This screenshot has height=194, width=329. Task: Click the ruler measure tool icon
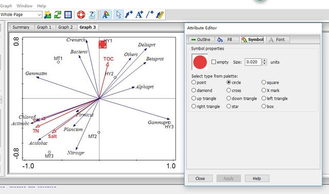(160, 15)
